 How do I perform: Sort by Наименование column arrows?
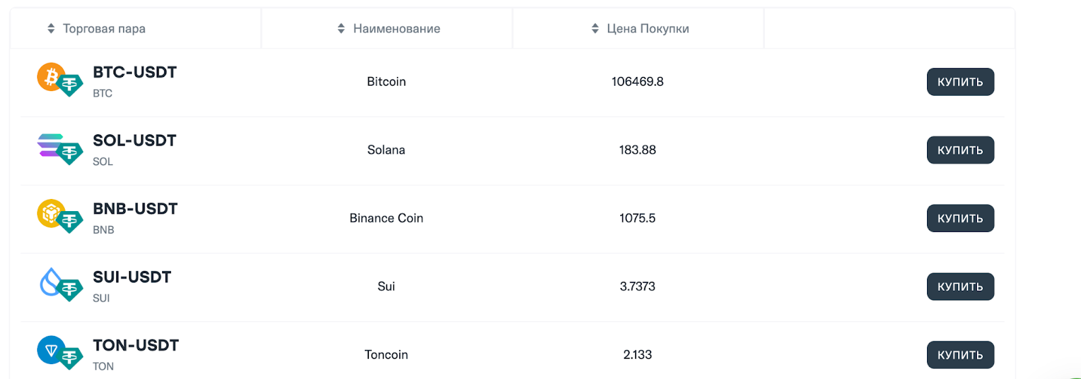click(341, 28)
